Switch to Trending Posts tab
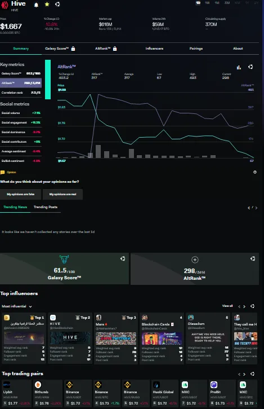Screen dimensions: 264x409 (x=46, y=207)
